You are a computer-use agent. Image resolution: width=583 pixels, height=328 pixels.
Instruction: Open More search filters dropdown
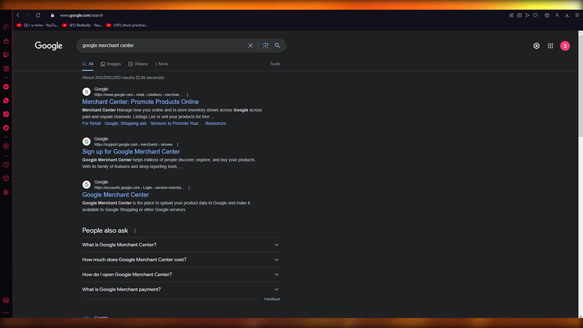(x=162, y=64)
